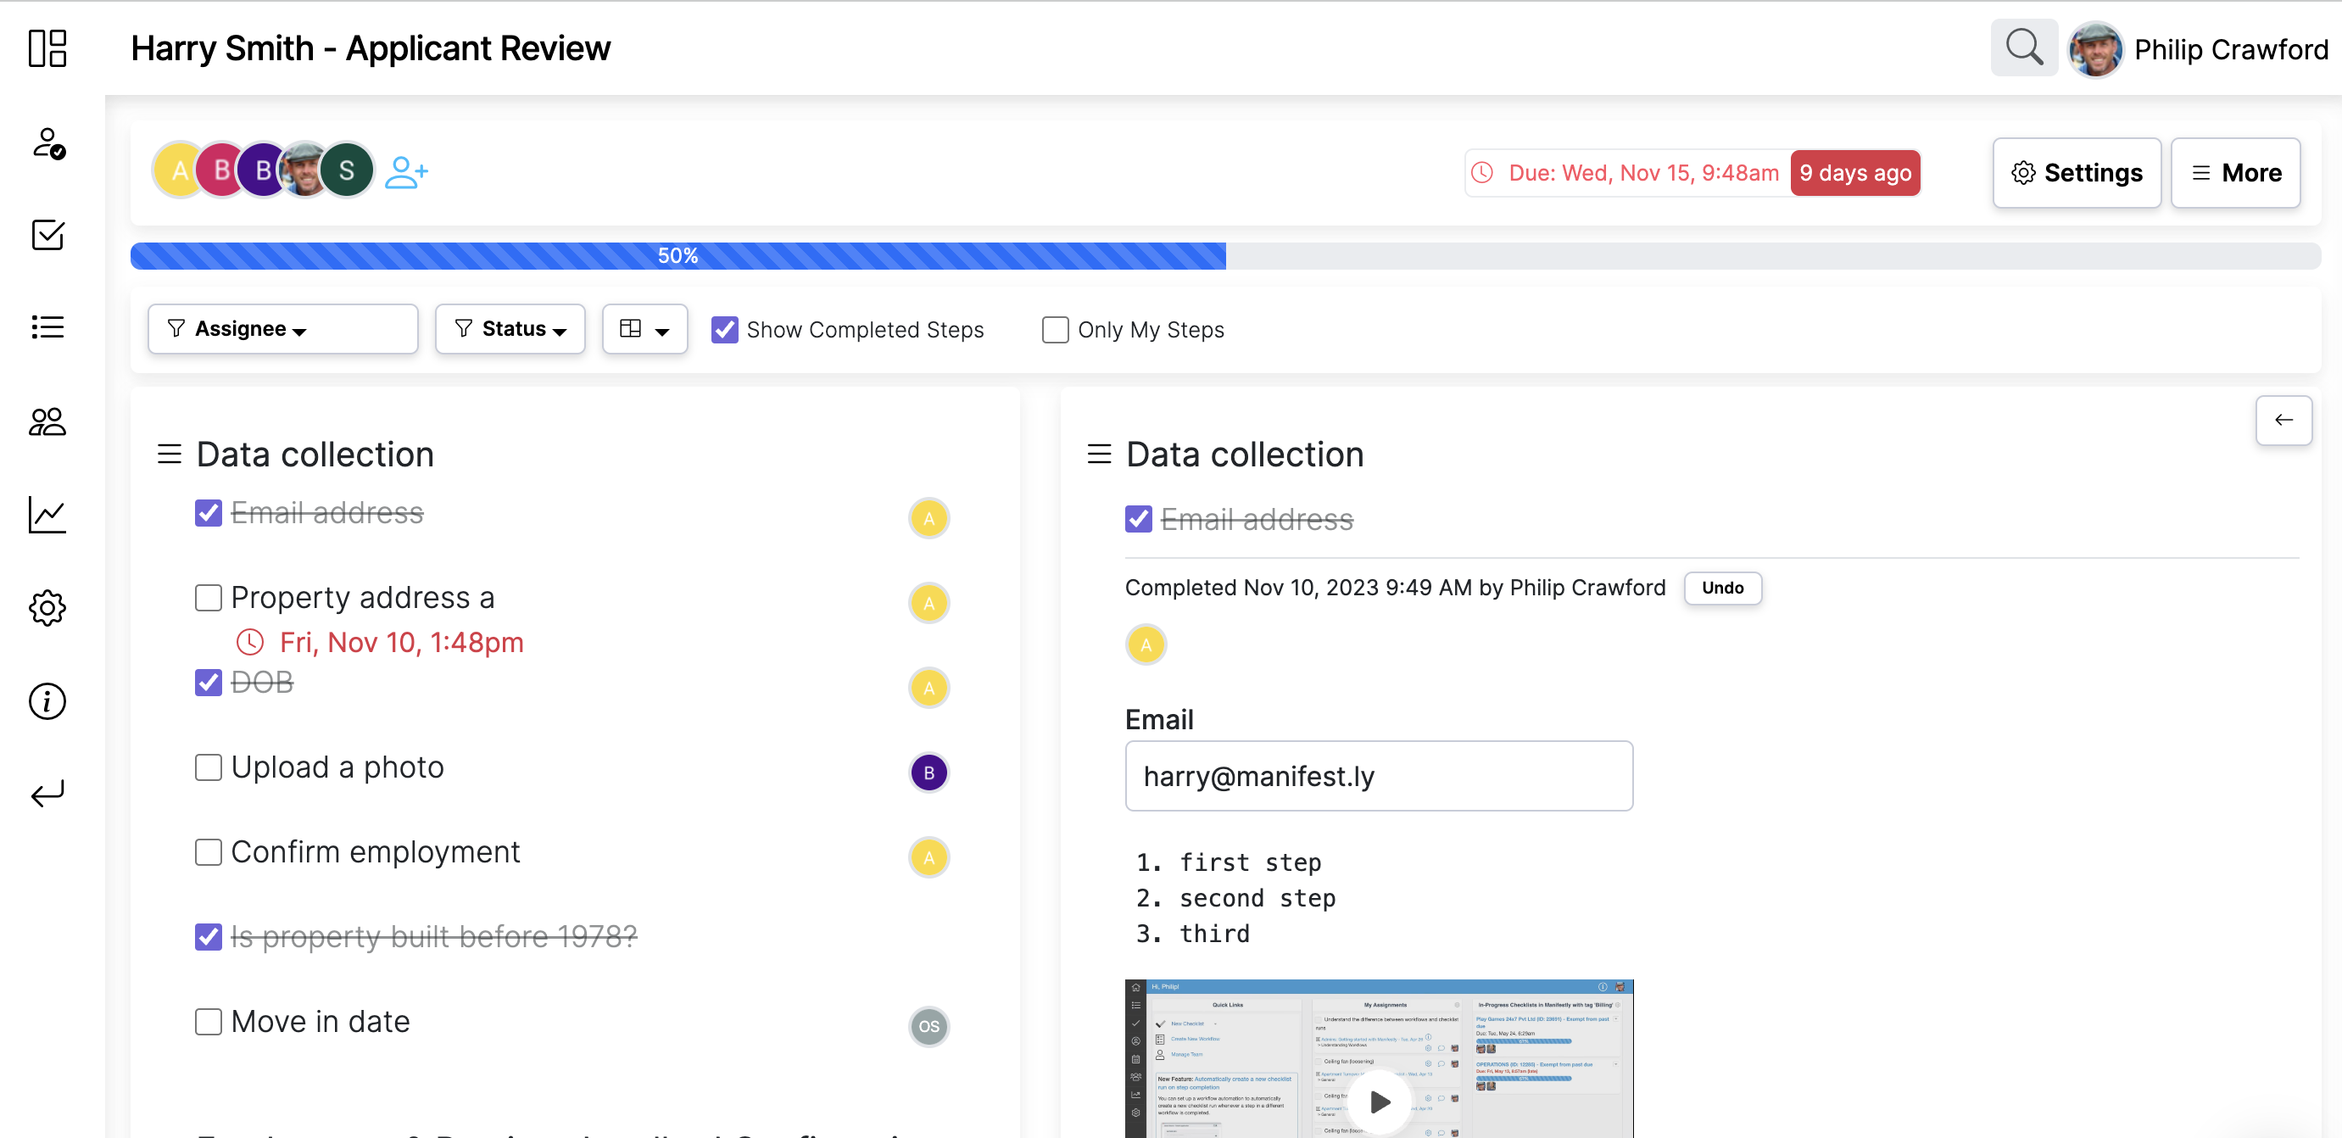Open the dashboard icon in the sidebar

point(47,48)
